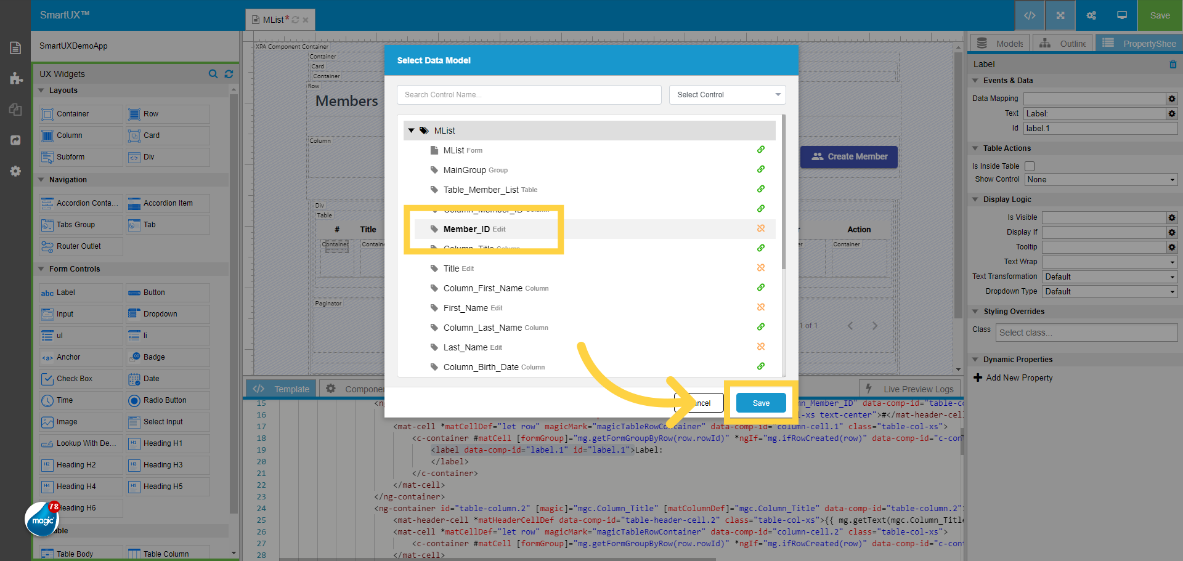Click the Search Control Name input field

529,94
